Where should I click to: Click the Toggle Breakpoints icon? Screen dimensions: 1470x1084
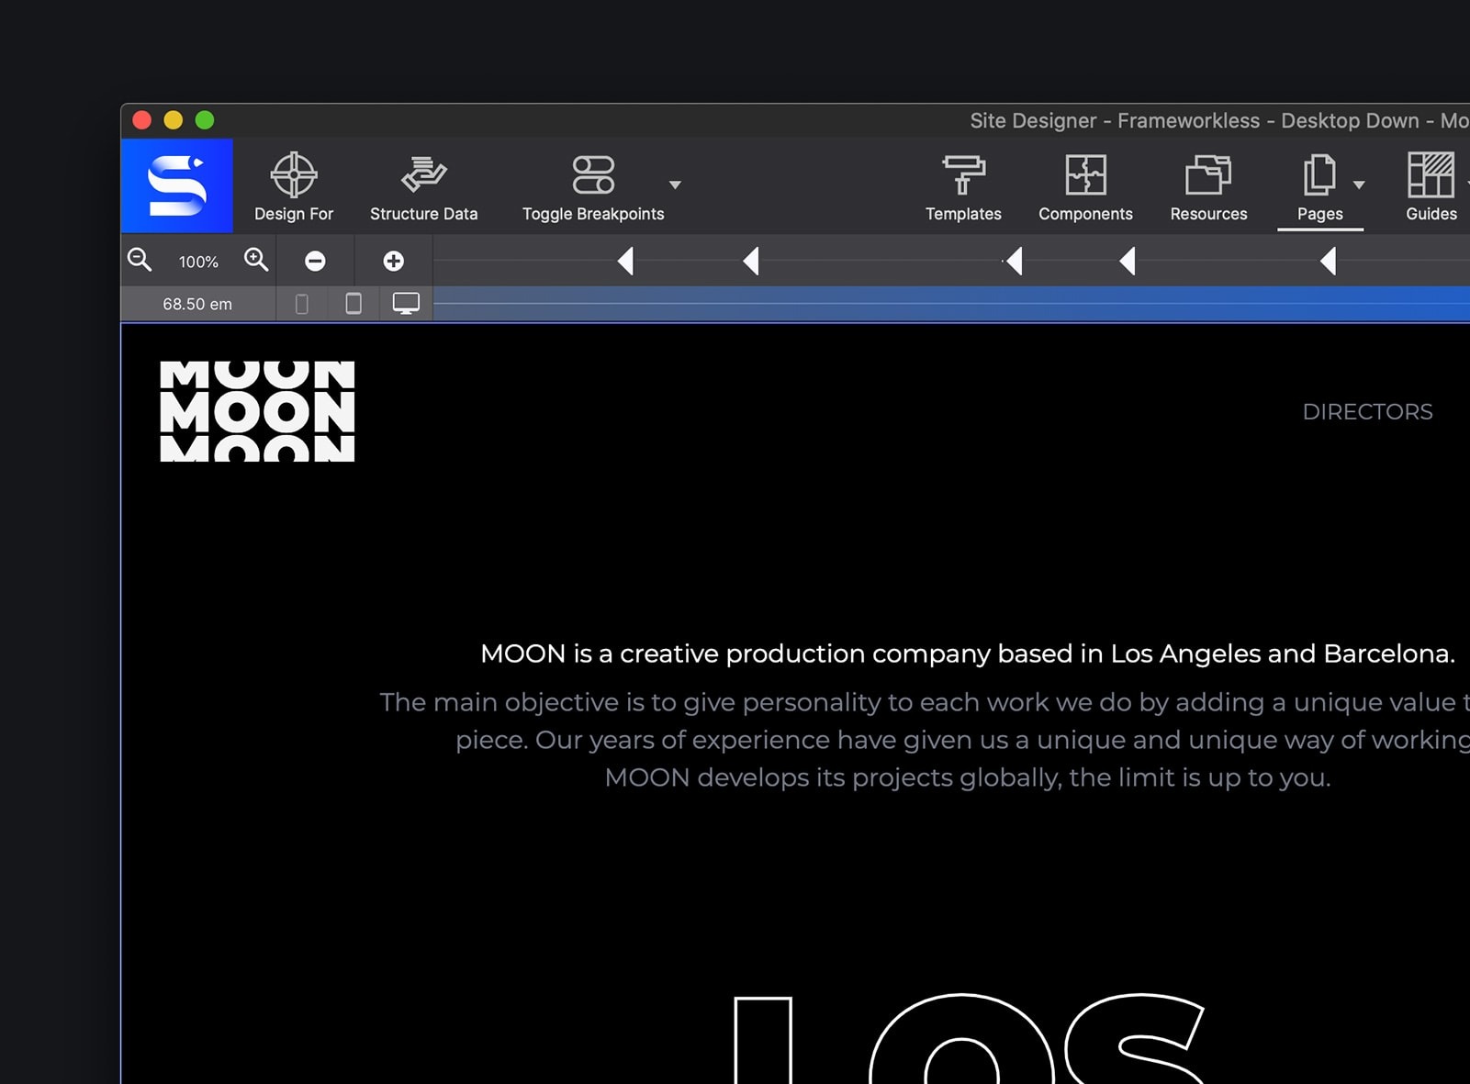click(x=593, y=175)
